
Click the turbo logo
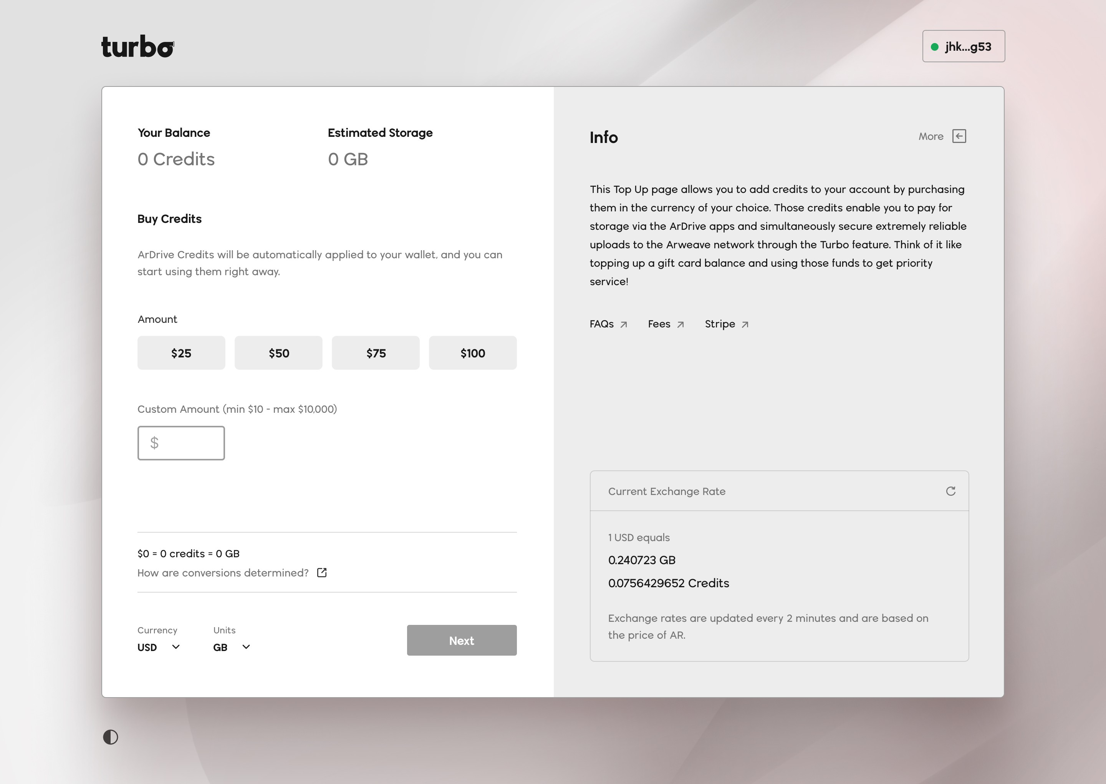(137, 47)
